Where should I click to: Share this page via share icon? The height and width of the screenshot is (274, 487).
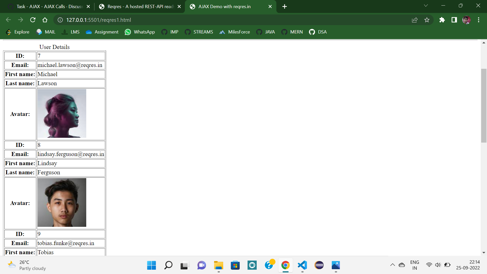point(415,20)
